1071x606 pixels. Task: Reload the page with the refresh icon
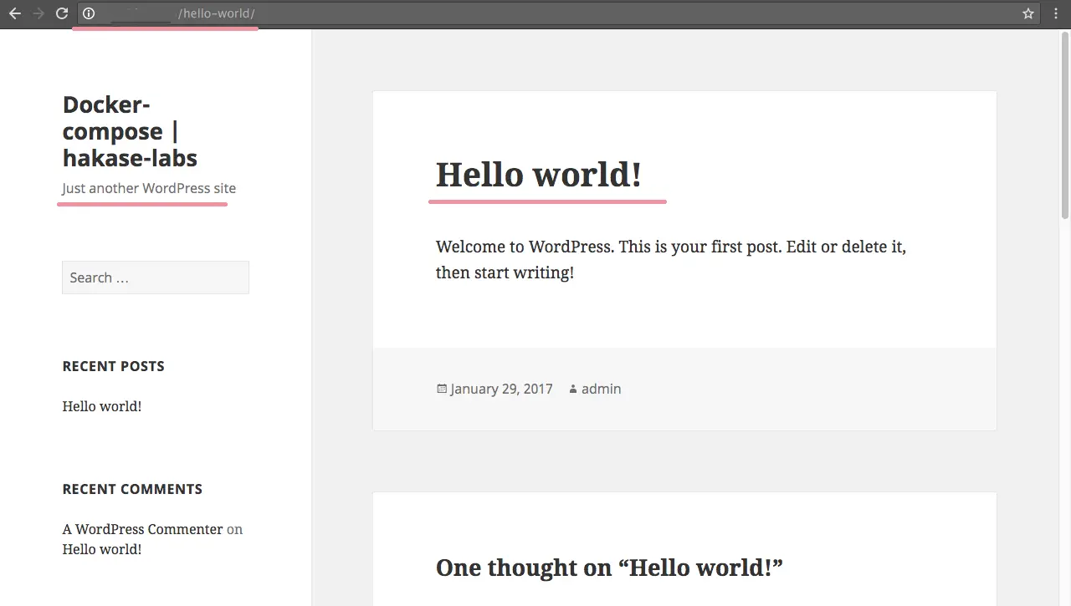point(62,13)
